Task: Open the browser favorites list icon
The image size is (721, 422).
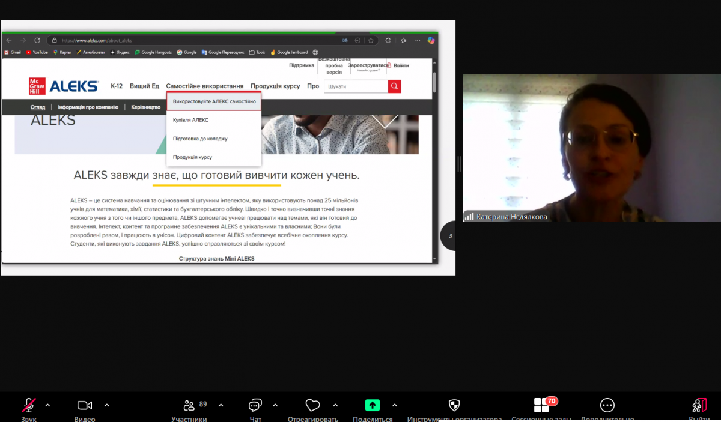Action: pos(403,40)
